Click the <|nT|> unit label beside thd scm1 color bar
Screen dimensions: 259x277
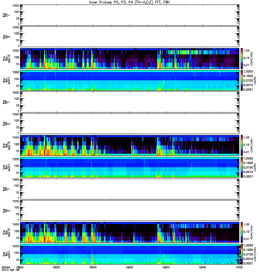[x=255, y=167]
